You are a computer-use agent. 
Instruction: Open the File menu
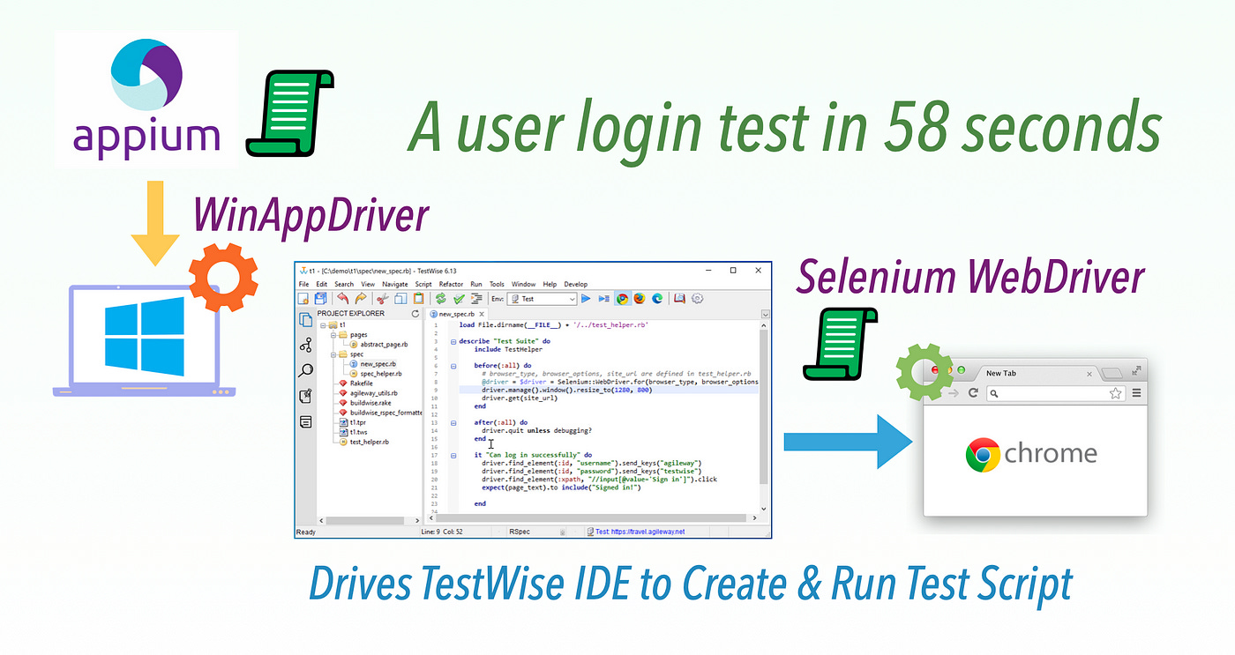click(303, 284)
